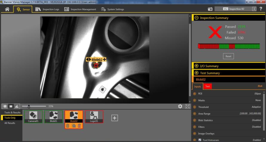Adjust the image zoom slider
The width and height of the screenshot is (266, 142).
pyautogui.click(x=29, y=106)
